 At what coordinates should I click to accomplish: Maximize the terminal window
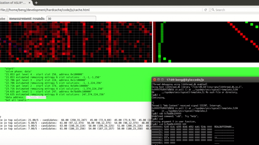(162, 80)
